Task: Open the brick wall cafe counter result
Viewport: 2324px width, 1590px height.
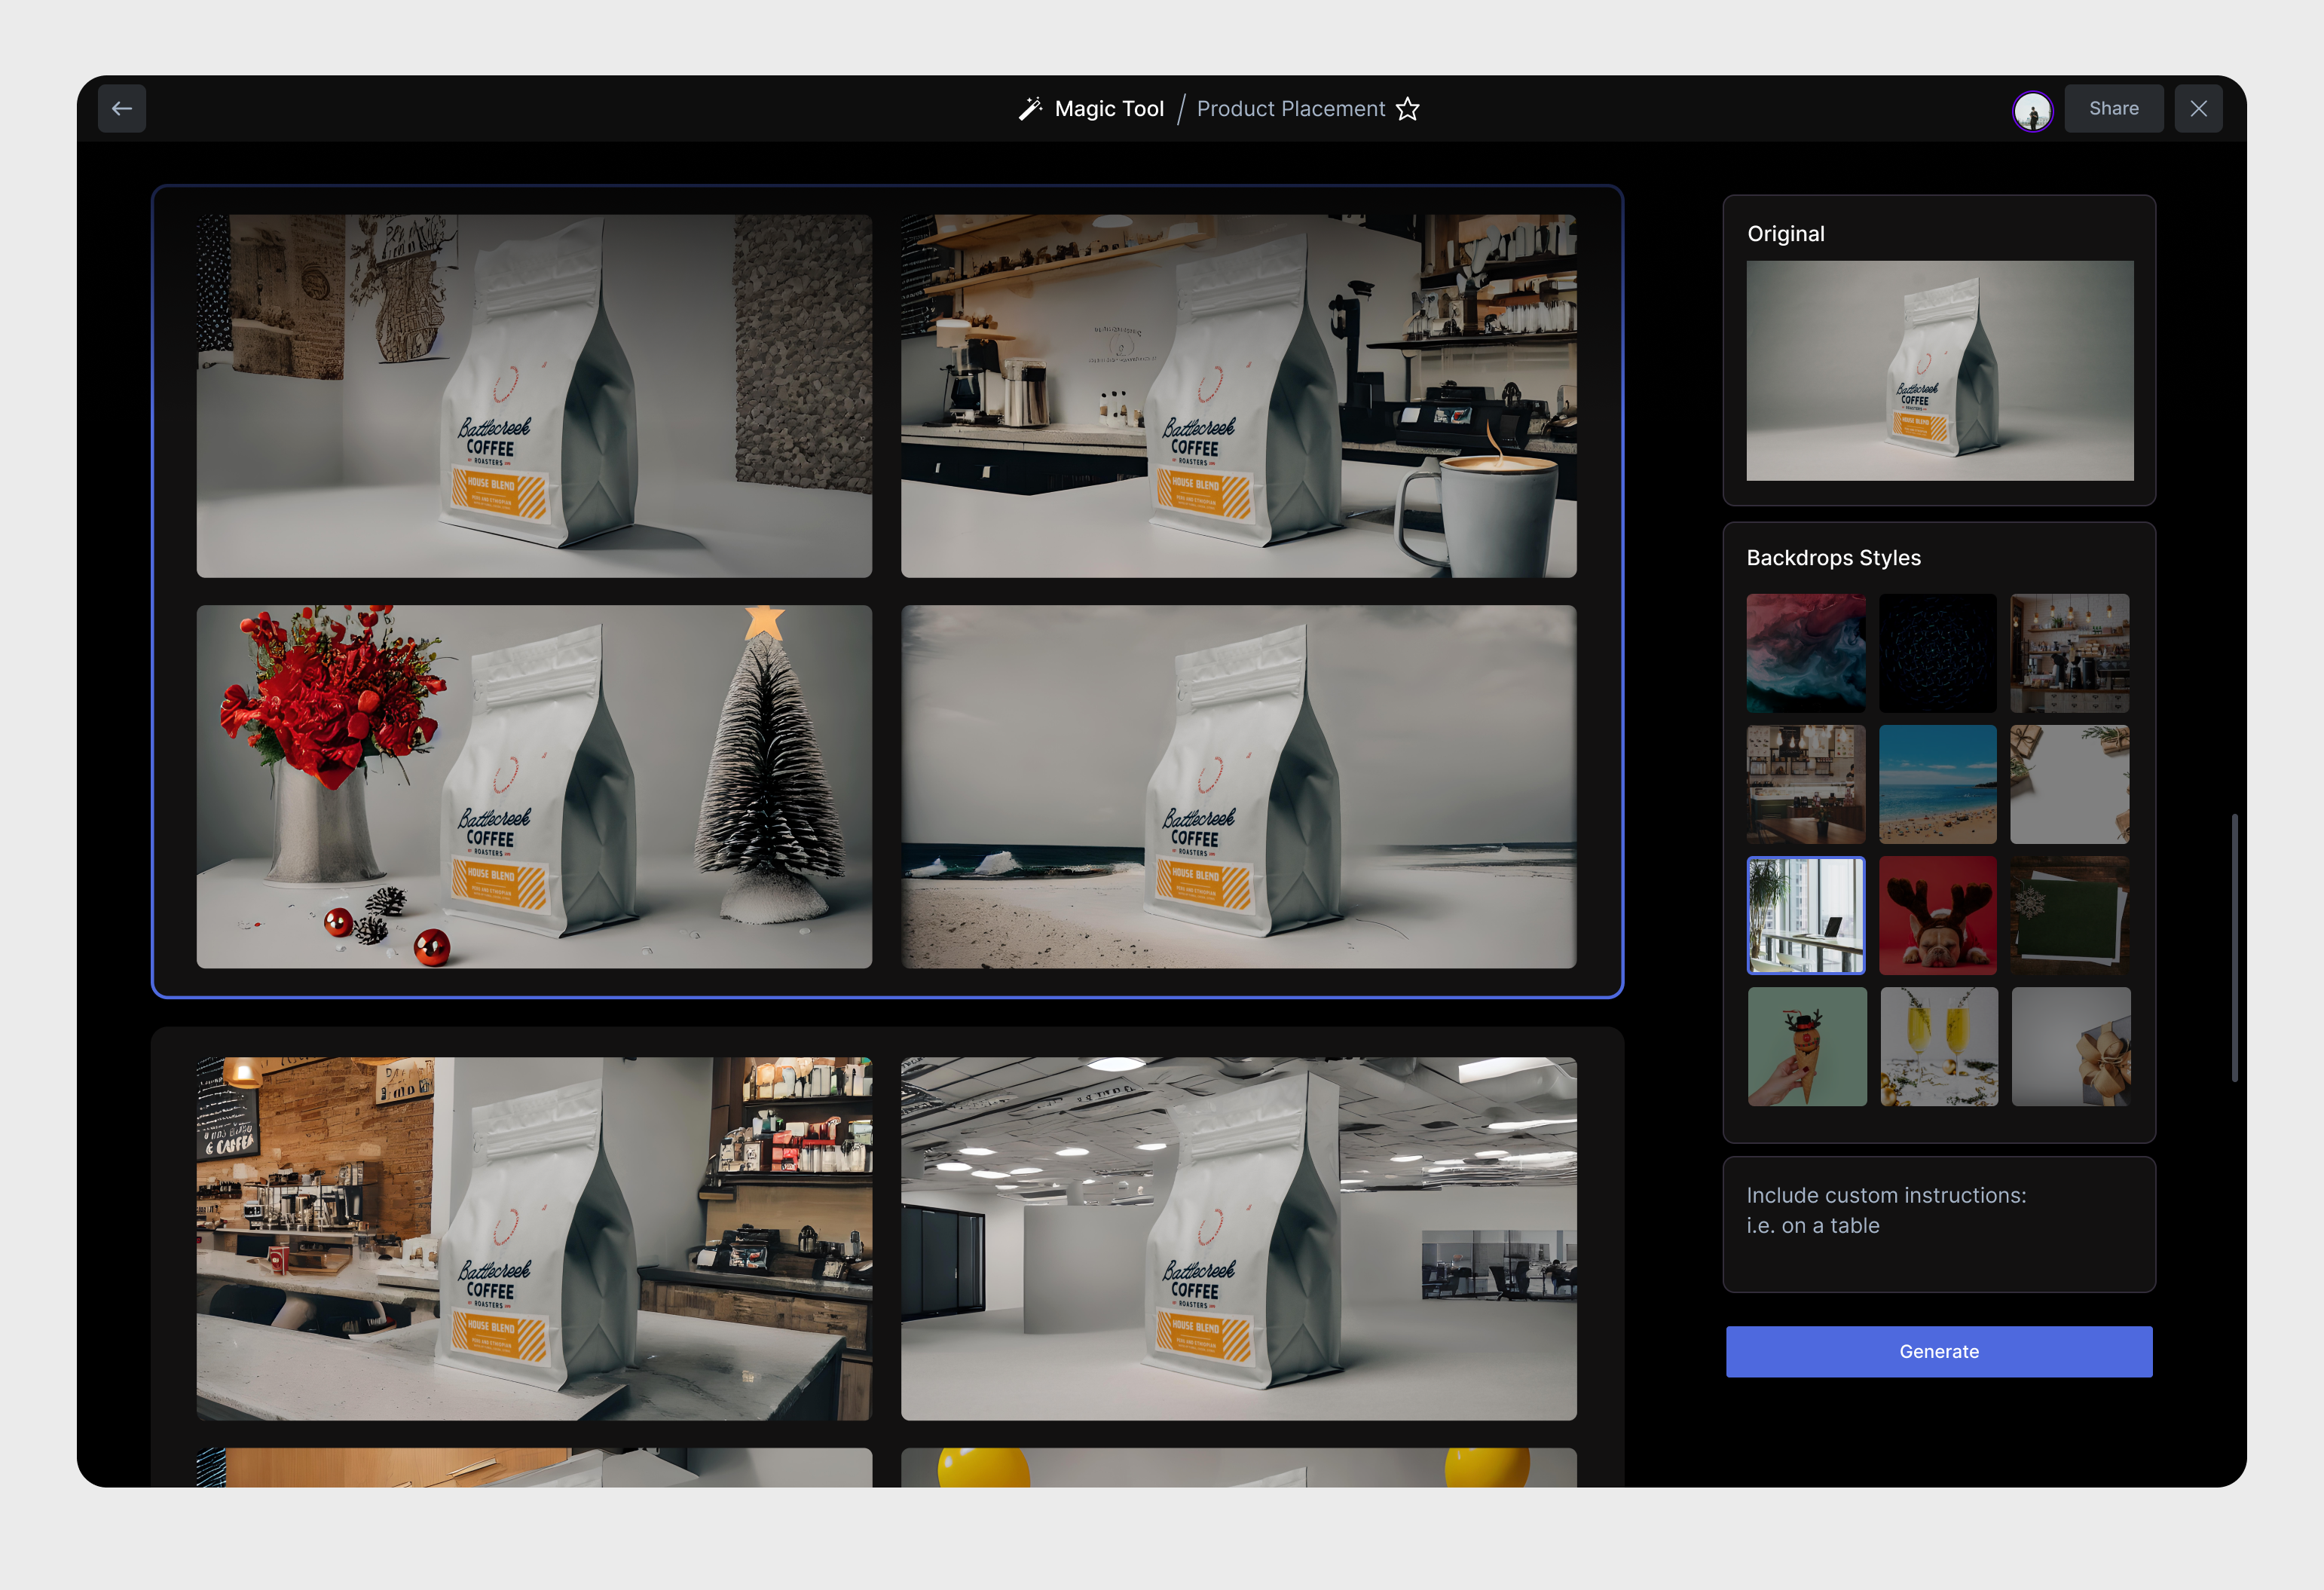Action: click(x=534, y=1239)
